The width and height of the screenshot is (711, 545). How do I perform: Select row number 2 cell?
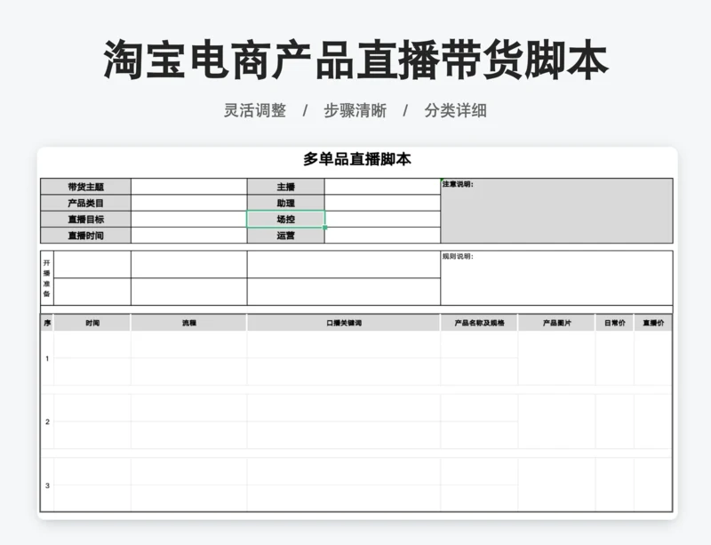pos(47,421)
